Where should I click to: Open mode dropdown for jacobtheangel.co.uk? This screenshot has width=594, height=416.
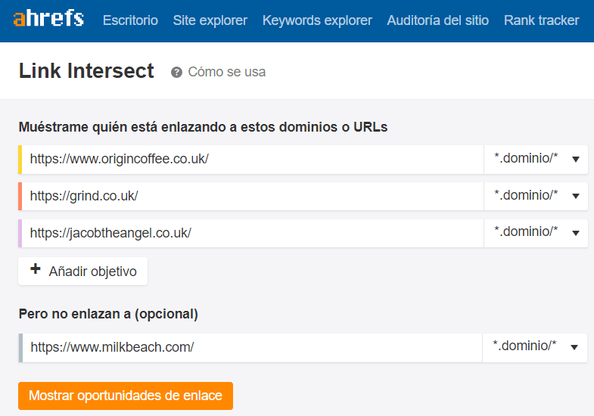536,233
